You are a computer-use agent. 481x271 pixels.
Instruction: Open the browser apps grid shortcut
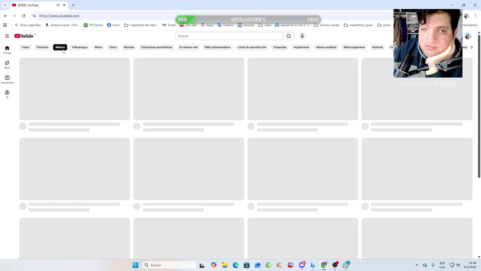pos(5,25)
